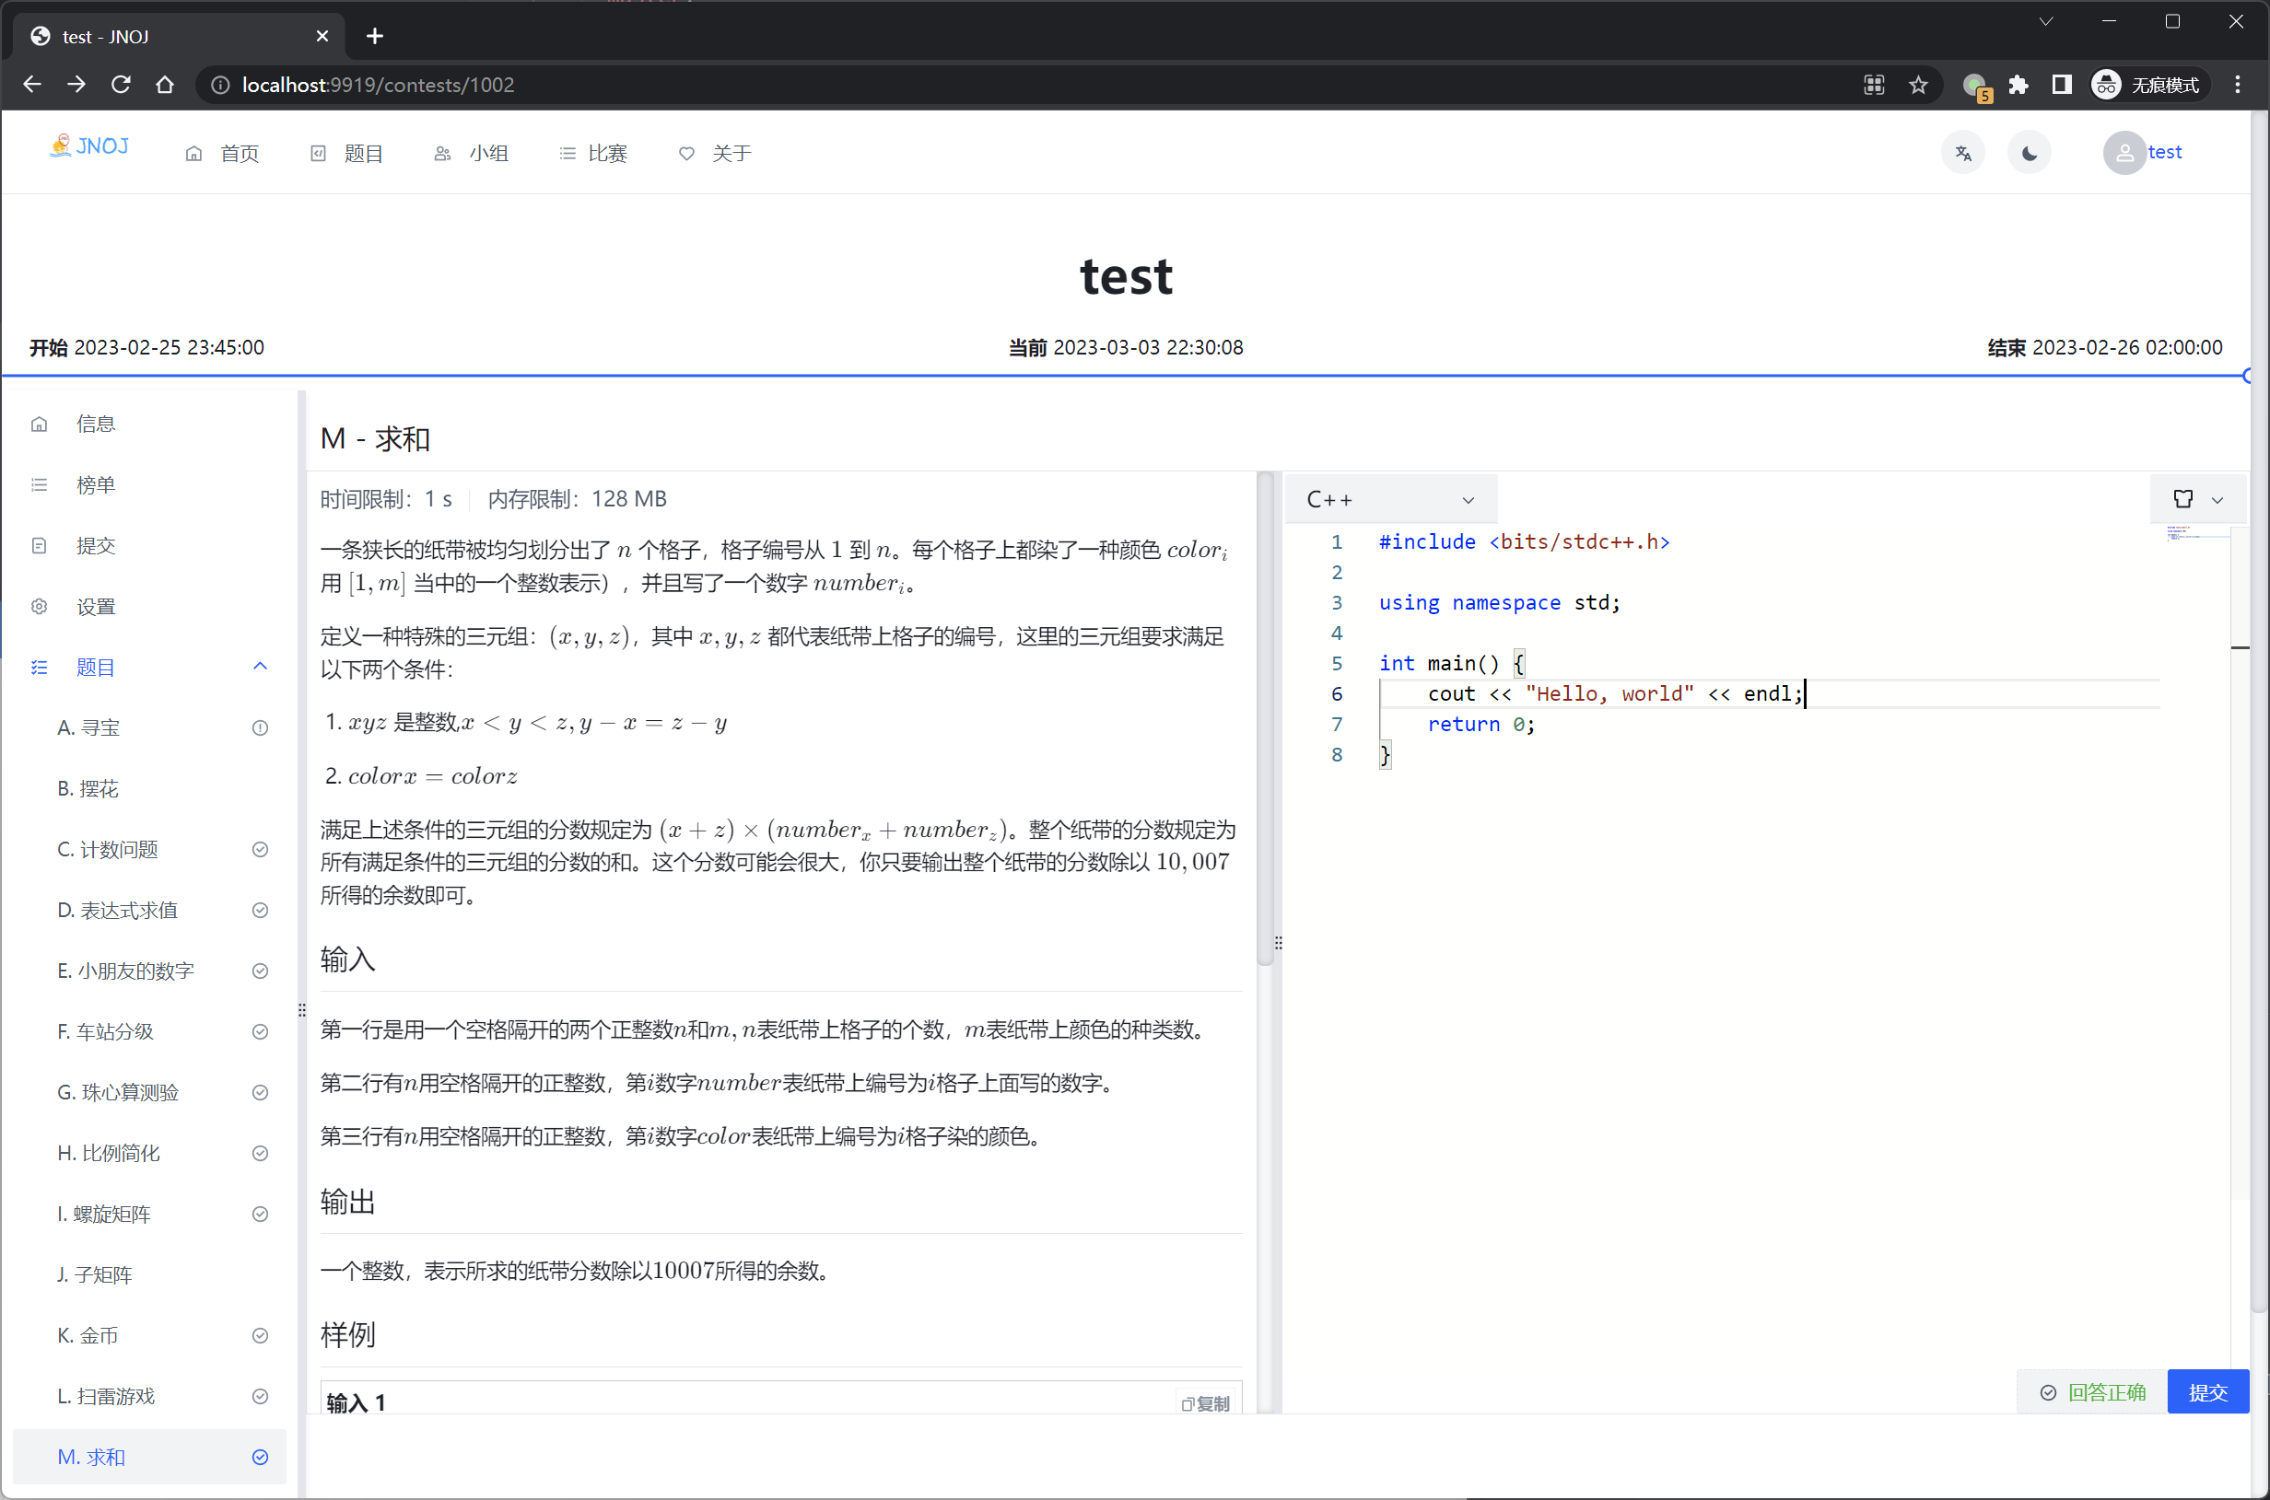Image resolution: width=2270 pixels, height=1500 pixels.
Task: Open 榜单 leaderboard in the sidebar
Action: coord(150,485)
